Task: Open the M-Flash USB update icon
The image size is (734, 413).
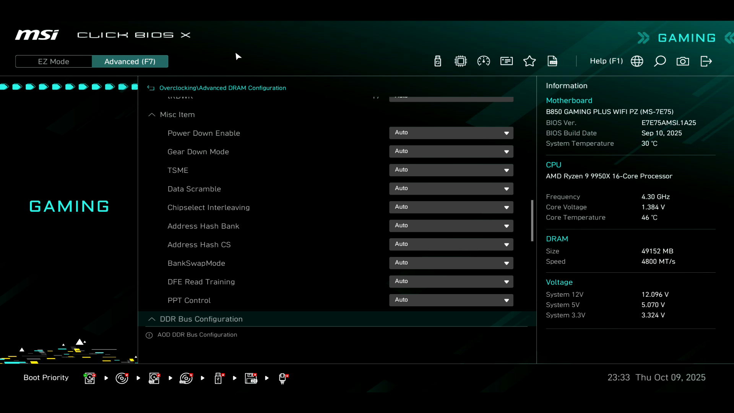Action: 438,61
